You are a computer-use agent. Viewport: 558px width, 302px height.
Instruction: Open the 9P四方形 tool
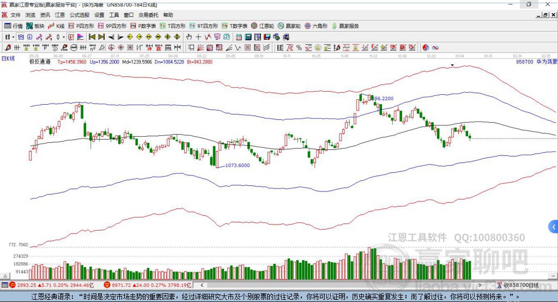pos(112,26)
